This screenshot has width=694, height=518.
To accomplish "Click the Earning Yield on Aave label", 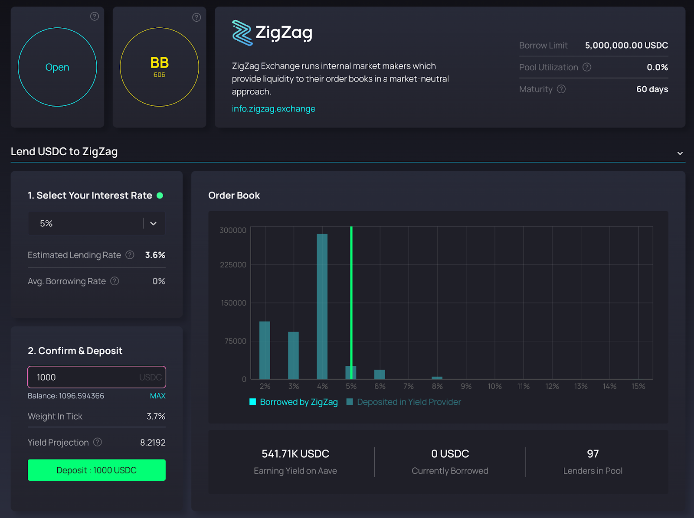I will (x=295, y=471).
